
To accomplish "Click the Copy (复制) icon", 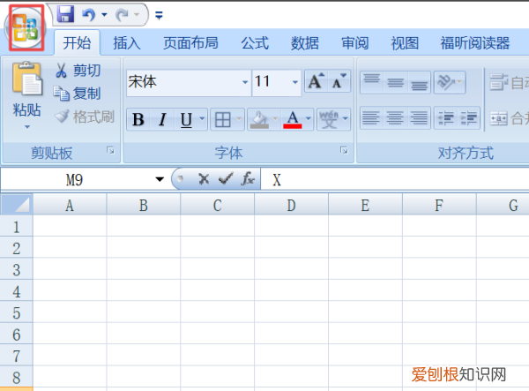I will click(x=62, y=94).
